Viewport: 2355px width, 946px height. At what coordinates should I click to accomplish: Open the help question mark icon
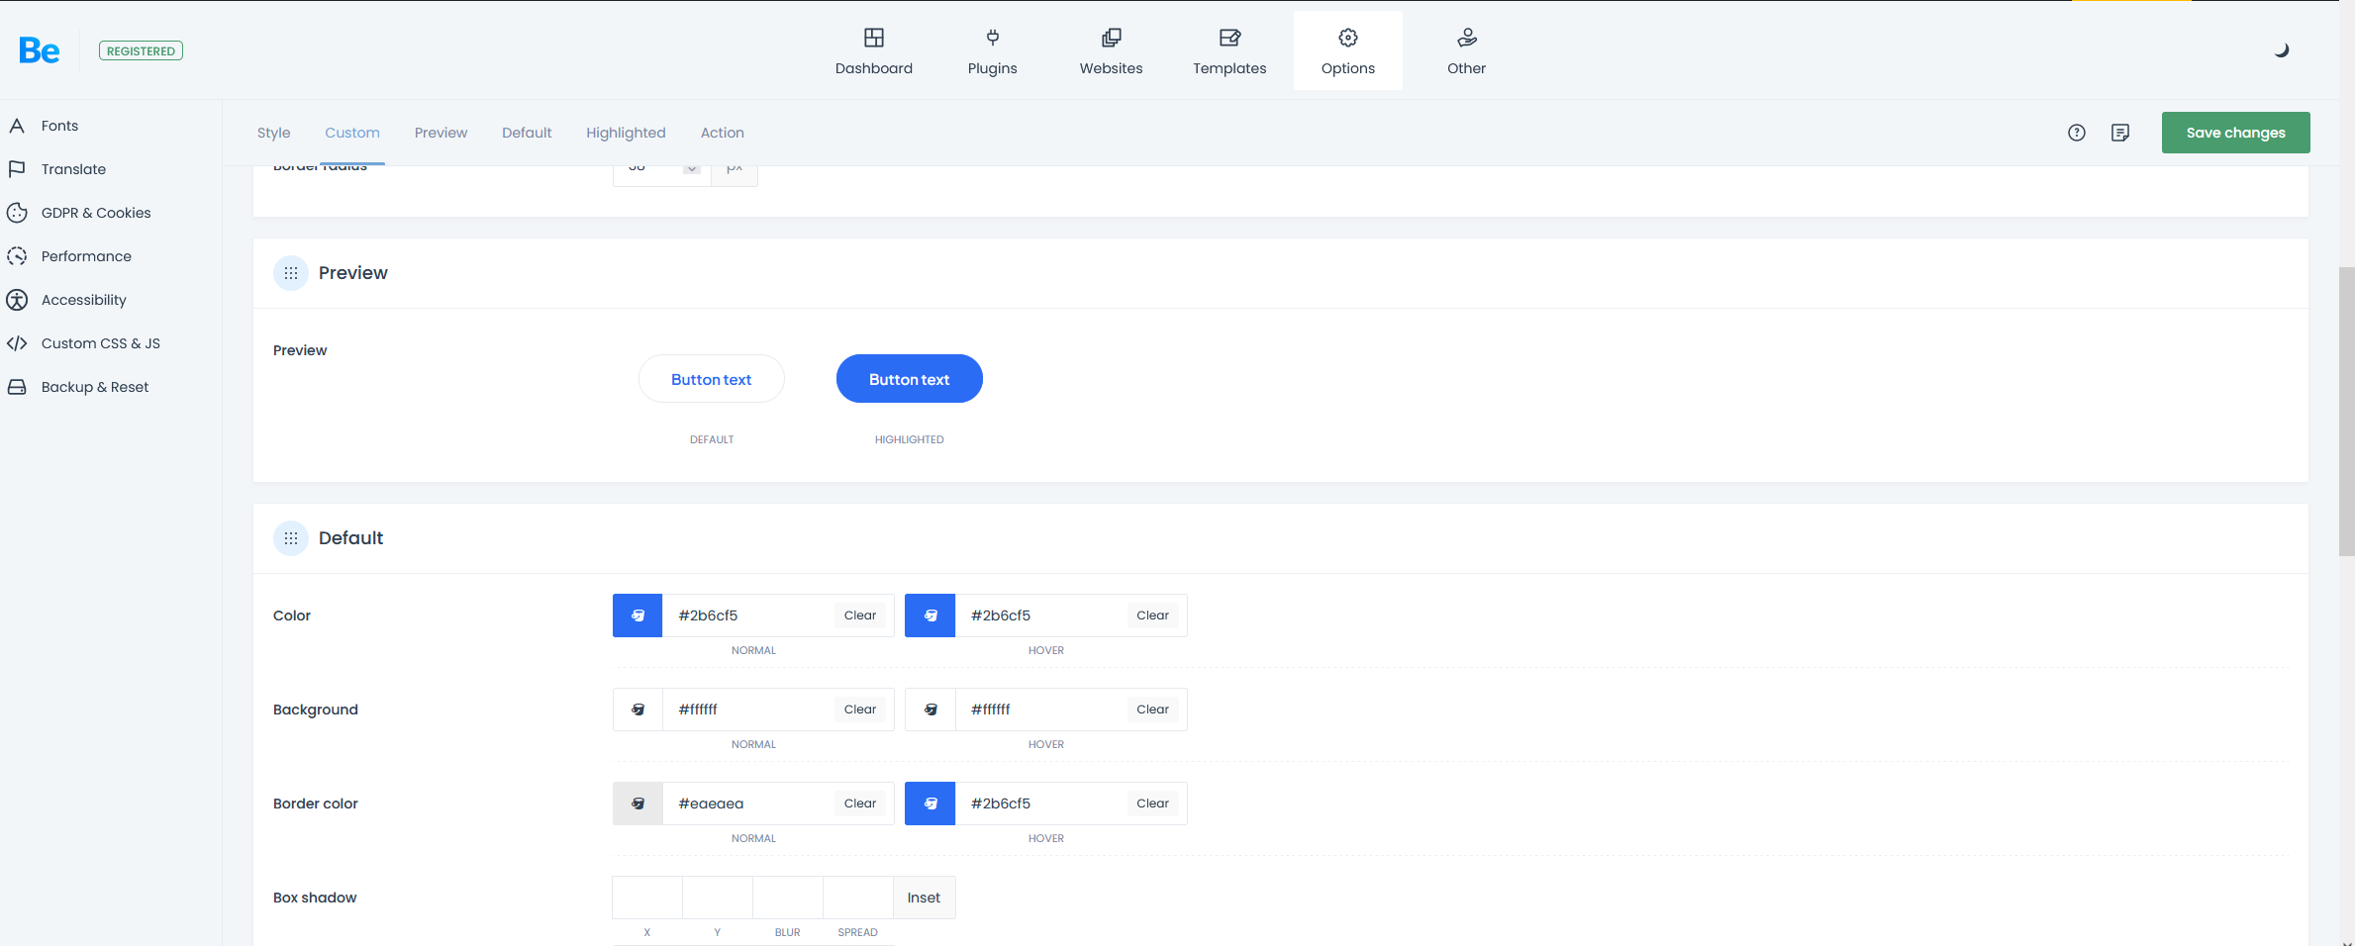click(x=2077, y=133)
